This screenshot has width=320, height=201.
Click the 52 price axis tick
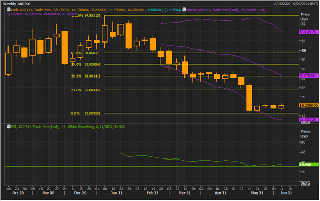(x=304, y=24)
